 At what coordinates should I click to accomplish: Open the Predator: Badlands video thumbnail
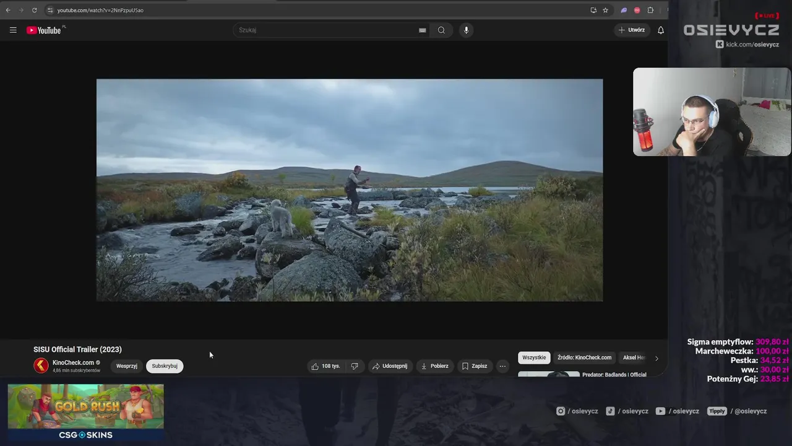(549, 374)
